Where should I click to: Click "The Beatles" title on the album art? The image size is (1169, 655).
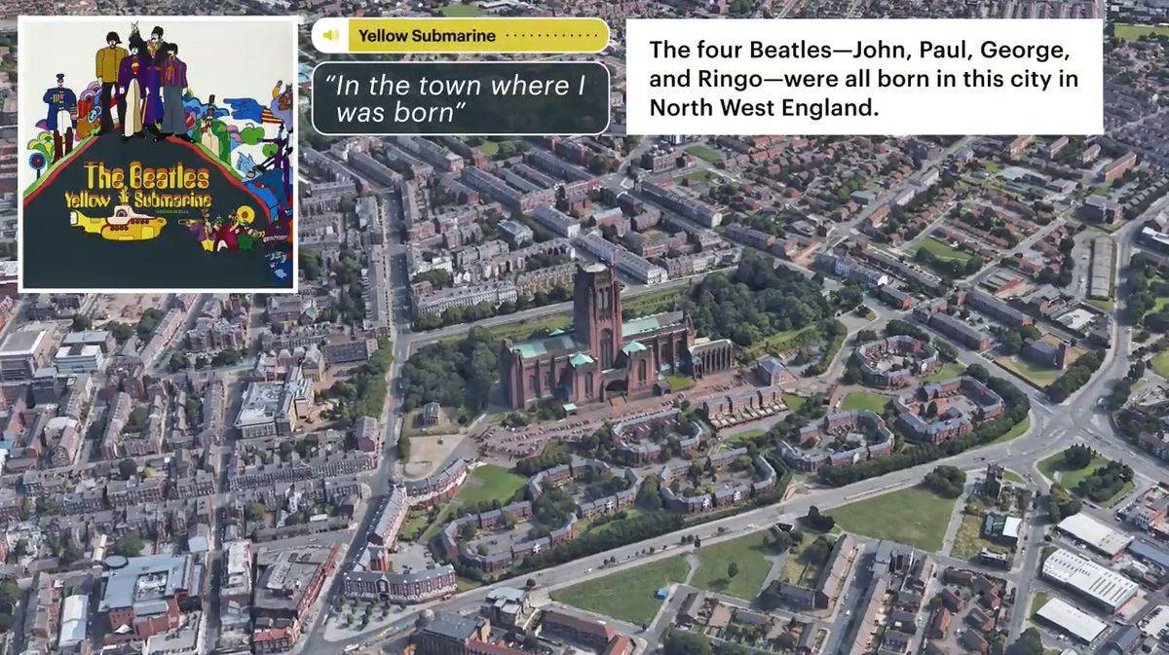(146, 177)
